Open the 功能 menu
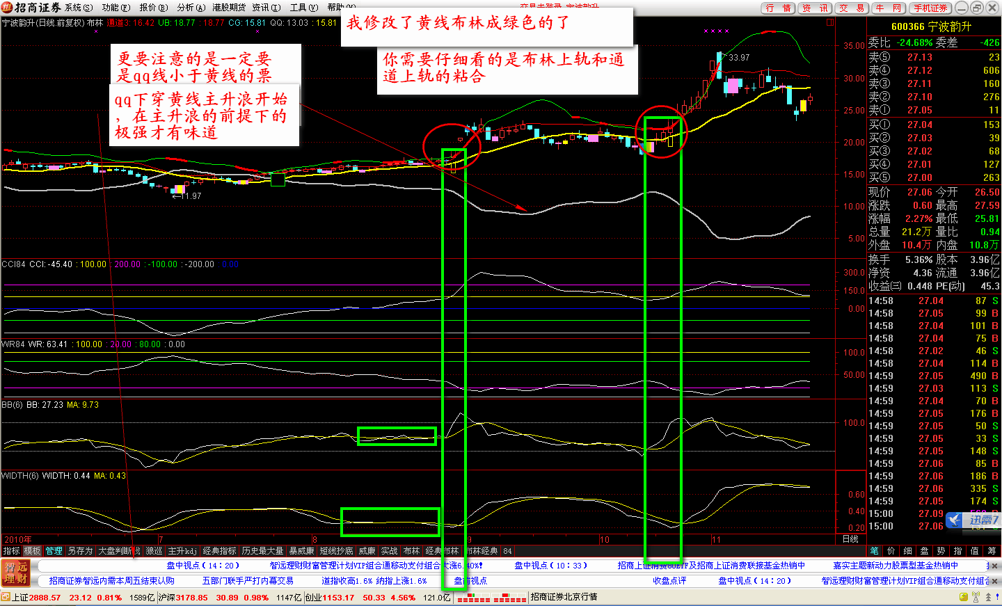The image size is (1002, 606). click(116, 8)
